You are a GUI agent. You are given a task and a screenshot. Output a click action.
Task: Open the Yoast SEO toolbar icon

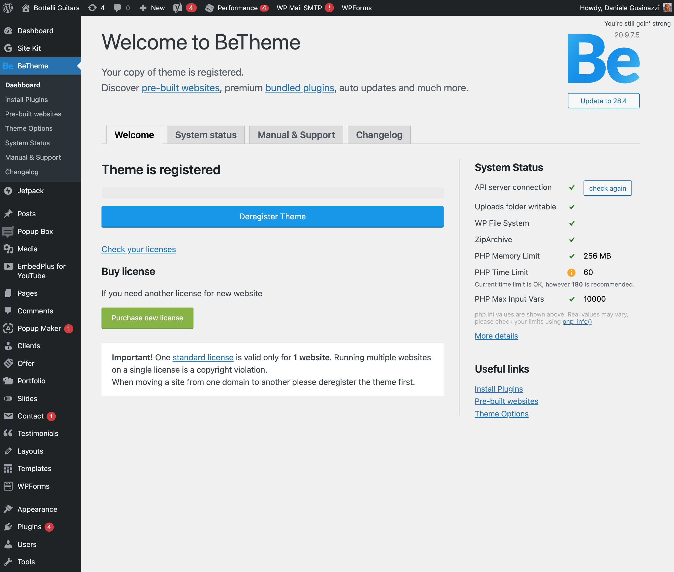178,8
